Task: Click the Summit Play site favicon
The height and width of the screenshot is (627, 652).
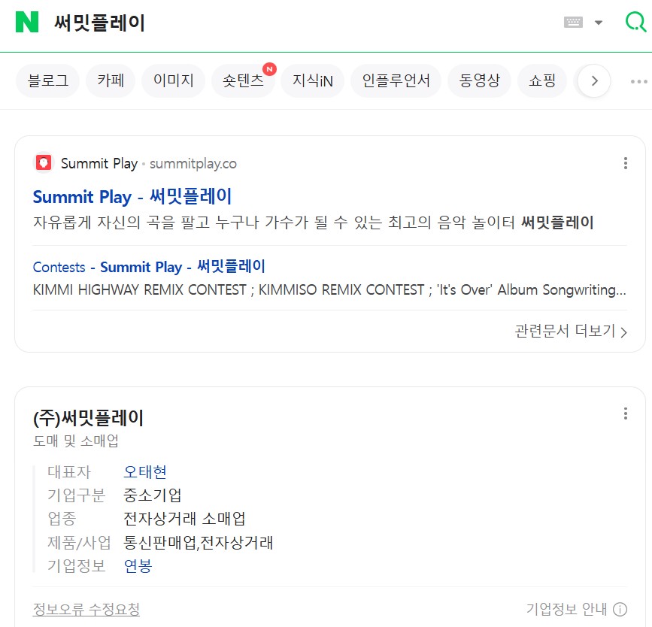Action: (42, 162)
